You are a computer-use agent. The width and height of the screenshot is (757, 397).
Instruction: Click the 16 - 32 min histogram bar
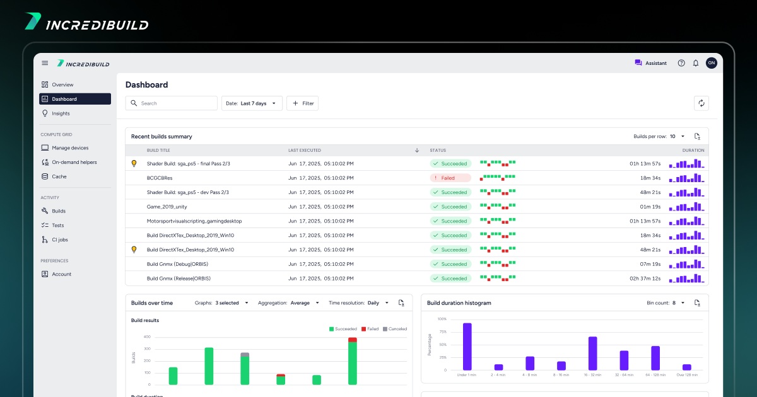coord(593,354)
